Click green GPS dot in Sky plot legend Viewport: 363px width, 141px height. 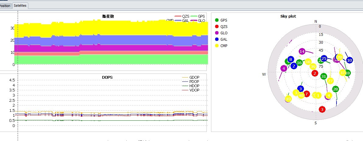coord(217,20)
